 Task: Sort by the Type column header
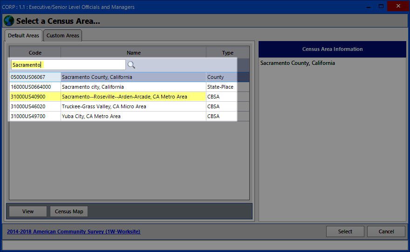tap(228, 53)
